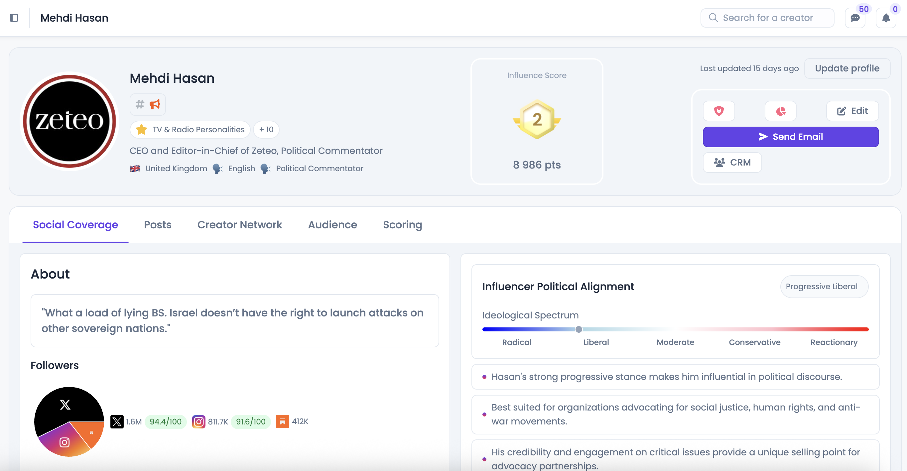Open the notifications bell
The height and width of the screenshot is (471, 907).
coord(886,18)
